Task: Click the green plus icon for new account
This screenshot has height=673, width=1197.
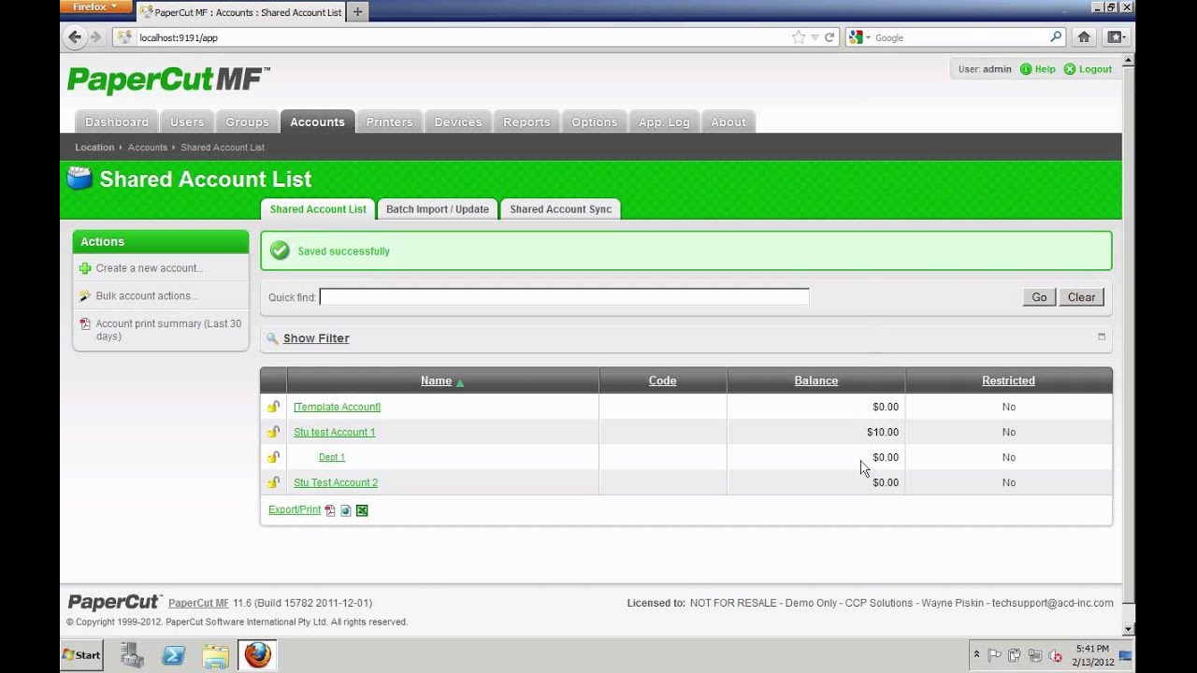Action: coord(85,268)
